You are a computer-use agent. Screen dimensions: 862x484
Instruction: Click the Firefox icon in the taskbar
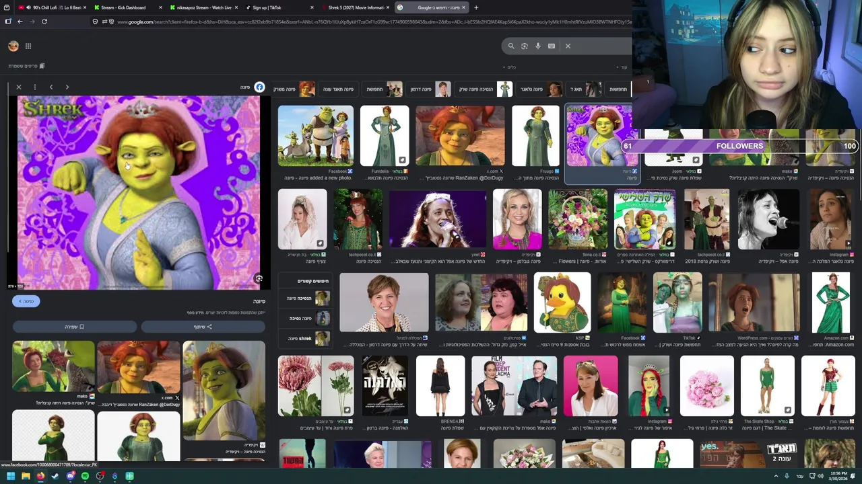coord(40,476)
